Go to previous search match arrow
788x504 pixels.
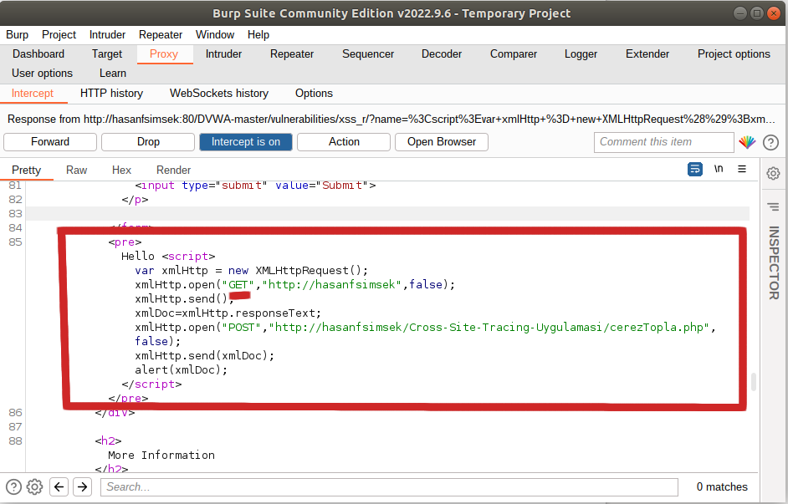59,486
